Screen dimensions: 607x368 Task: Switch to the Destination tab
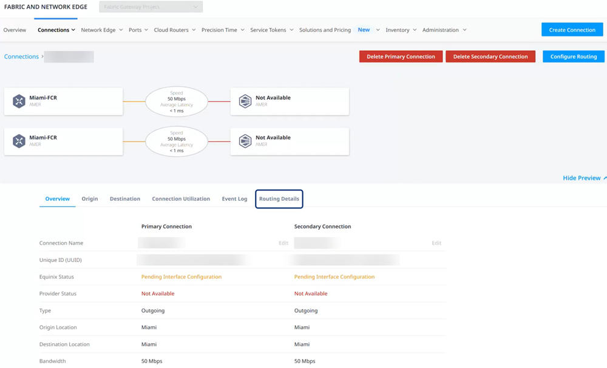point(125,199)
